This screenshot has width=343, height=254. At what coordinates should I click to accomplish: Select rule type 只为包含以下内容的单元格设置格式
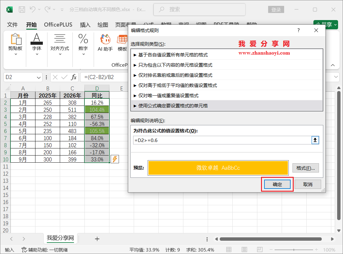(227, 65)
